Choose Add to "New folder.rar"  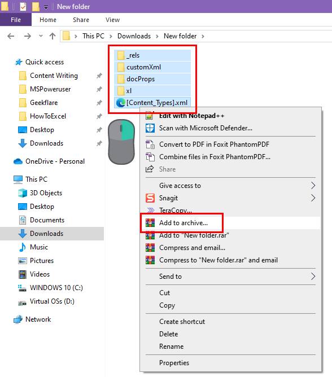194,235
